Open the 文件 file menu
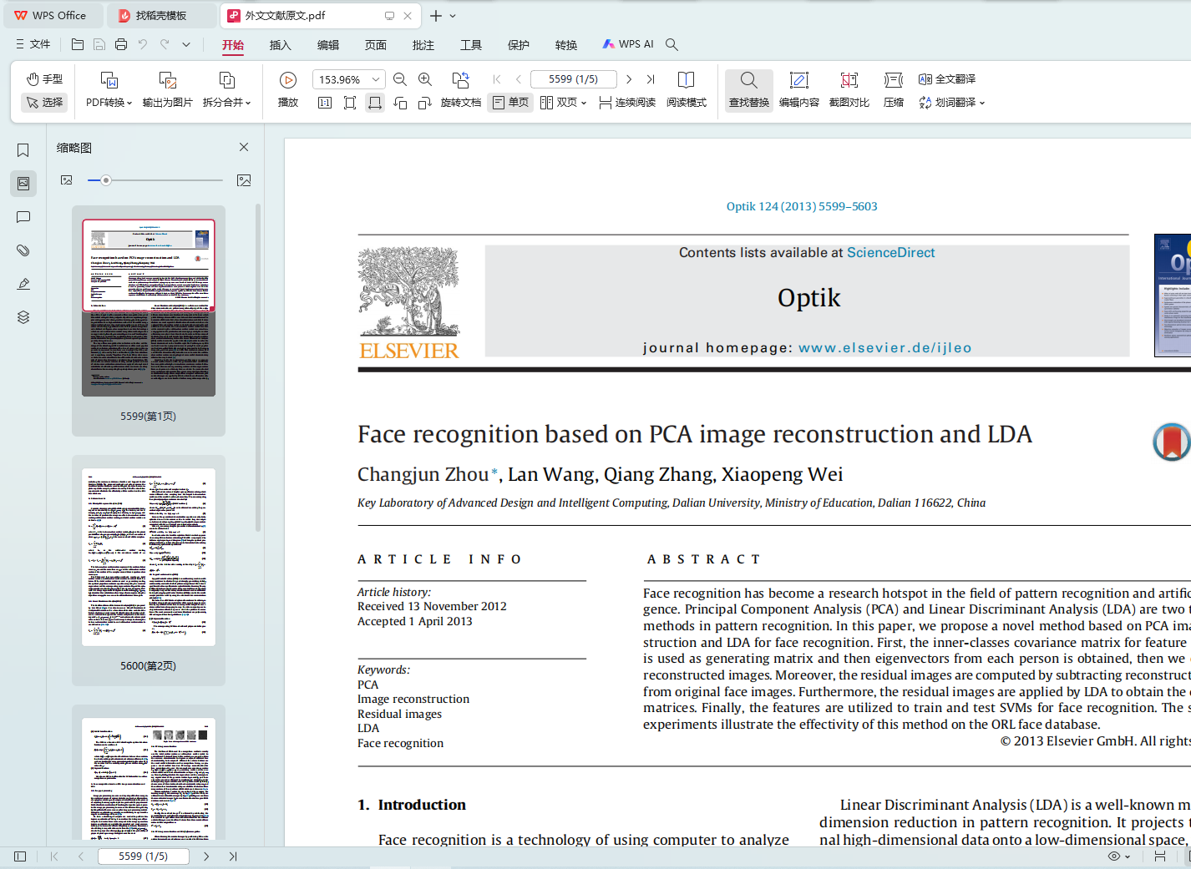The width and height of the screenshot is (1191, 869). [33, 44]
